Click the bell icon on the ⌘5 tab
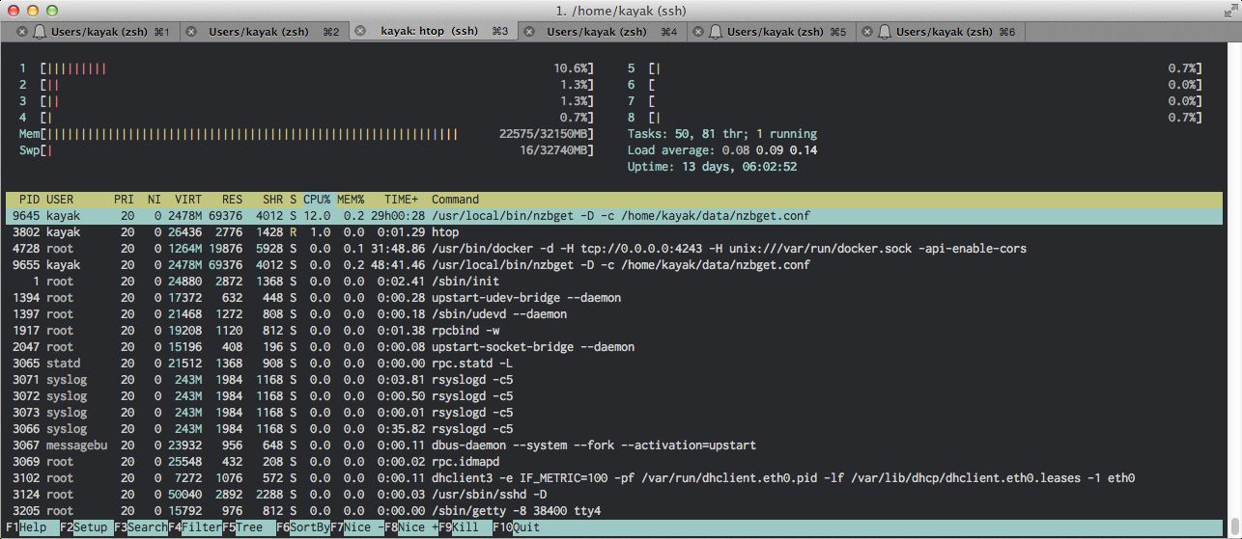Screen dimensions: 1242x539 (x=715, y=32)
